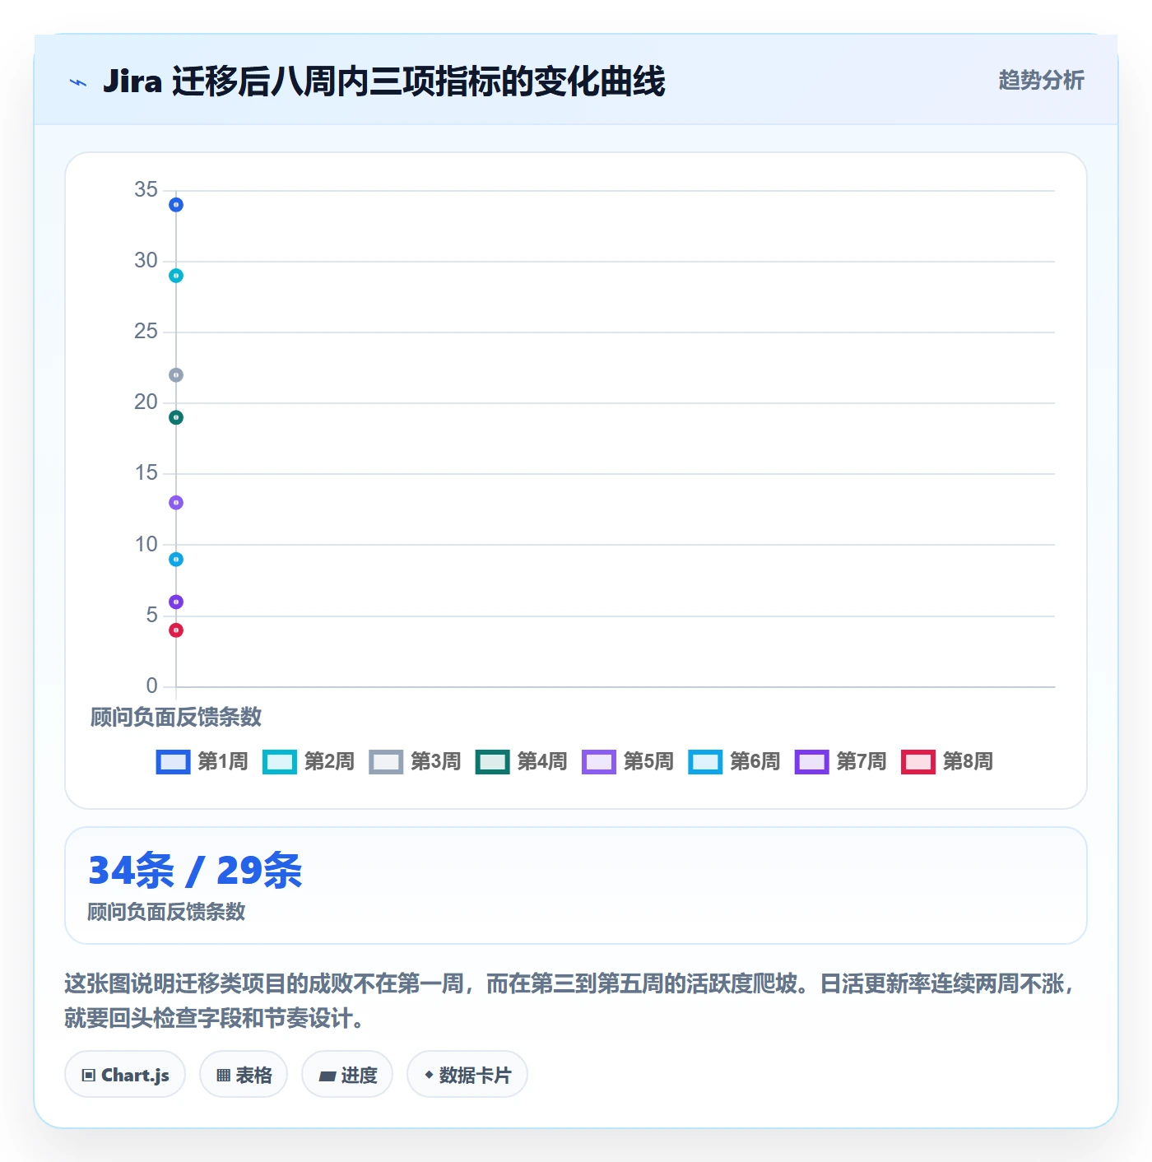Click the 顾问负面反馈条数 caption in stat card
Viewport: 1152px width, 1162px height.
[167, 912]
